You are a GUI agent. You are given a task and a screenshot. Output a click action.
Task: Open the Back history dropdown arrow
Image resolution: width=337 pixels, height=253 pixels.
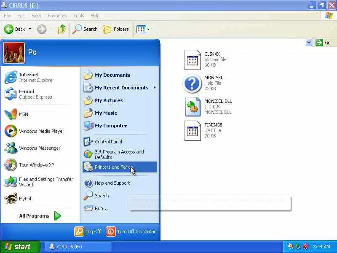(x=30, y=29)
